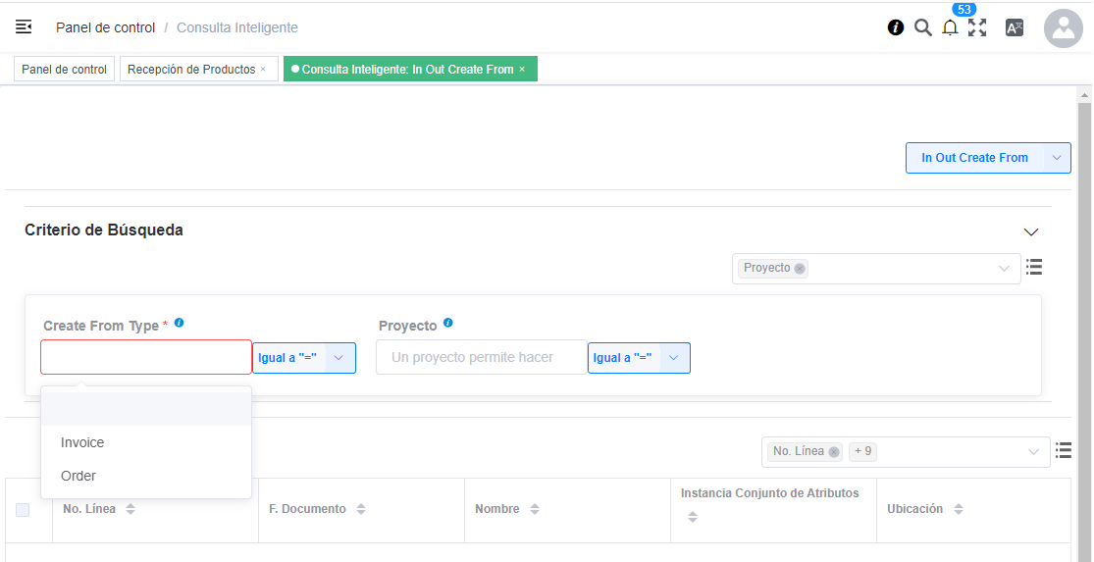Show info tooltip for Create From Type
Viewport: 1094px width, 562px height.
tap(179, 323)
